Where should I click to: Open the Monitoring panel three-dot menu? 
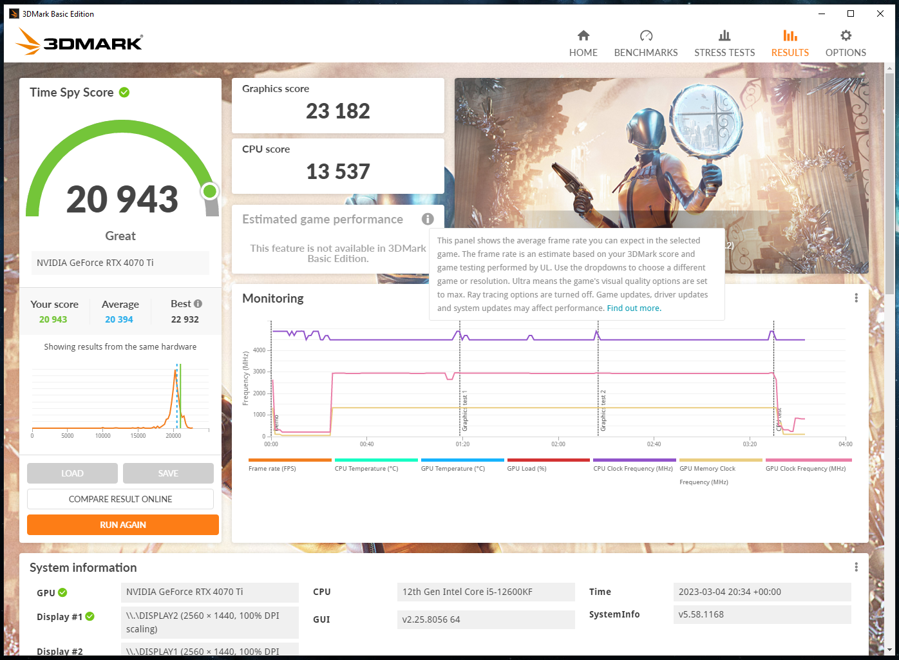click(x=856, y=298)
